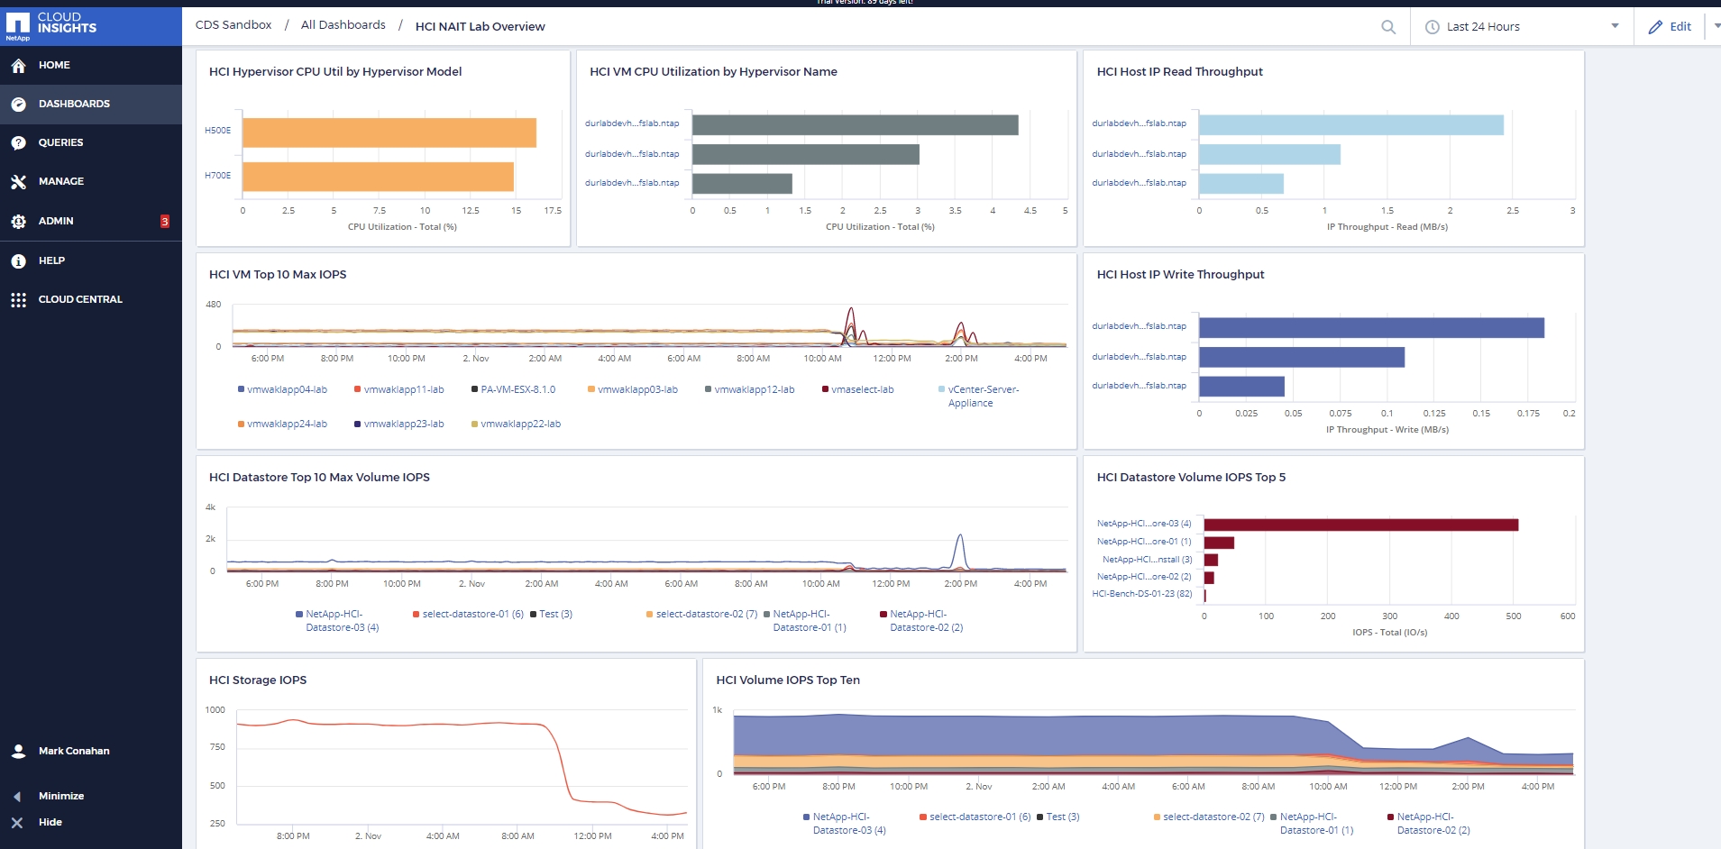Click the vmaselect-lab legend color marker
Screen dimensions: 1721x849
[826, 390]
